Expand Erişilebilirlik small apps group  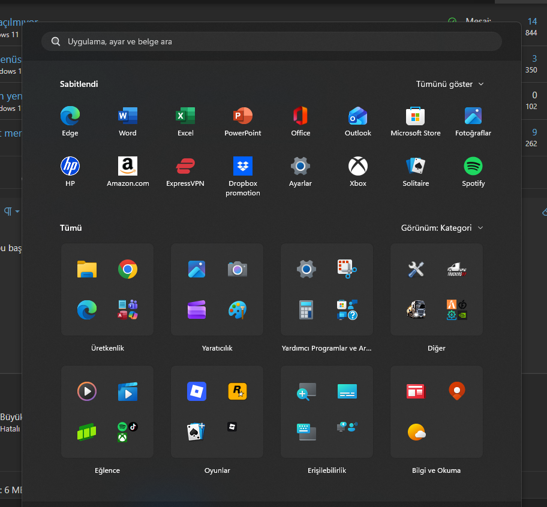tap(347, 427)
